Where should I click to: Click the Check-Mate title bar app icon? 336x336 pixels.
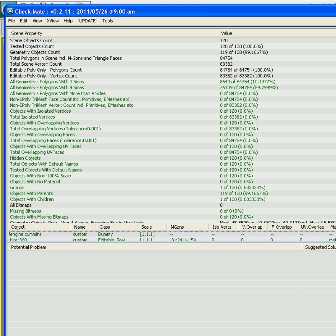pyautogui.click(x=10, y=12)
